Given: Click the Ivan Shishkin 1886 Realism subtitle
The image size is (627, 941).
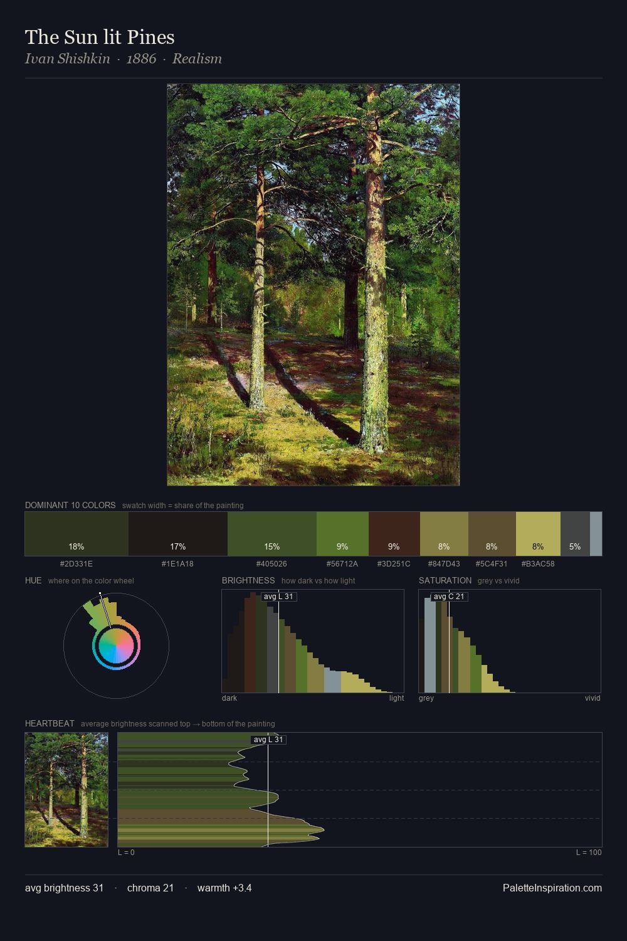Looking at the screenshot, I should [x=124, y=59].
